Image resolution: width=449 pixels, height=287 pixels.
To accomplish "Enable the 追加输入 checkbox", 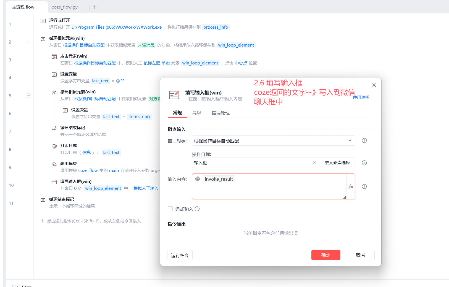I will point(170,209).
